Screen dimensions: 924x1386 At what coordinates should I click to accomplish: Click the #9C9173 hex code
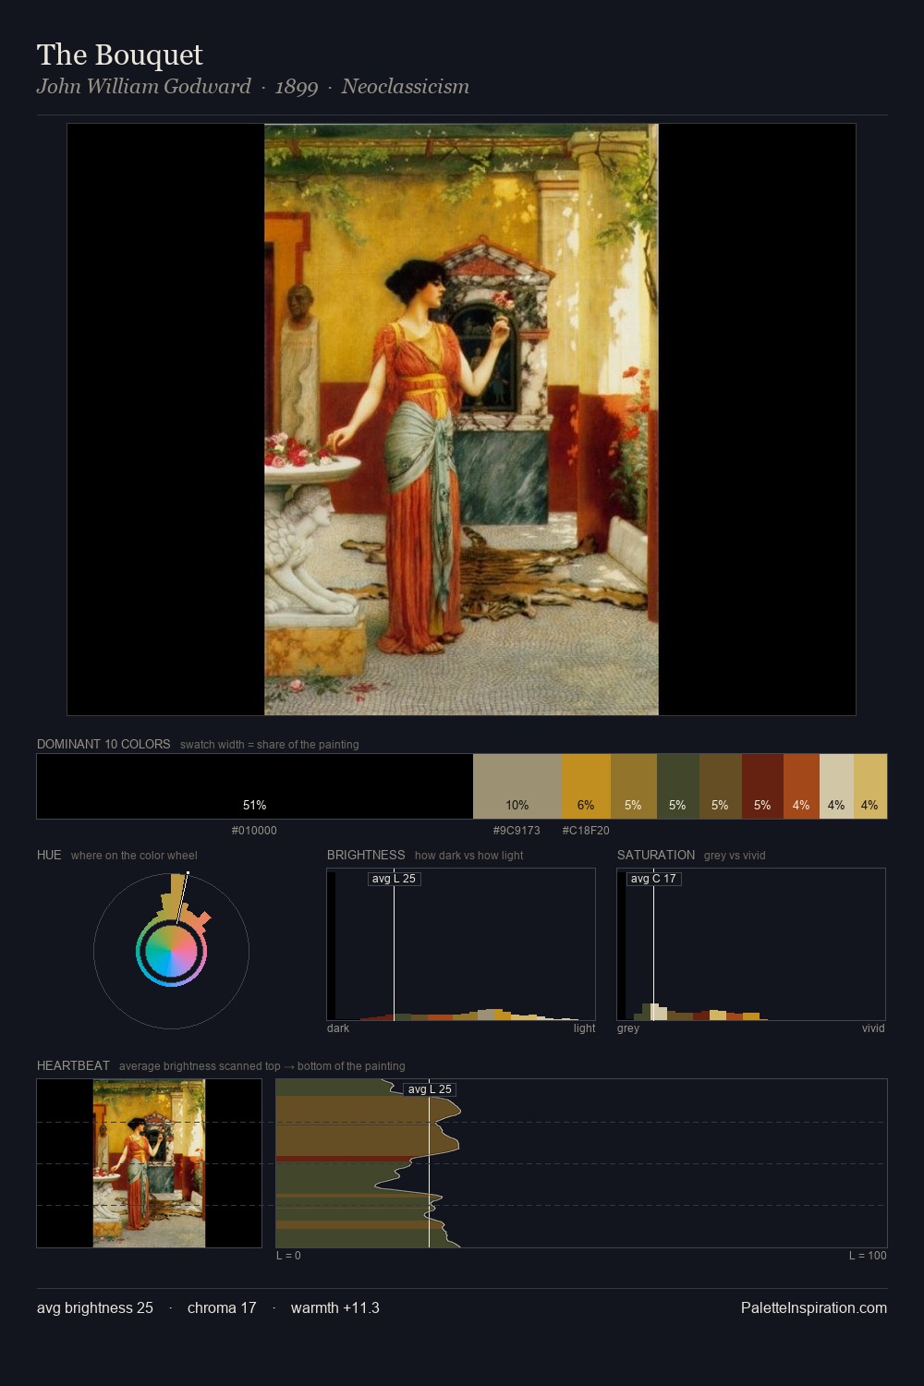(517, 830)
